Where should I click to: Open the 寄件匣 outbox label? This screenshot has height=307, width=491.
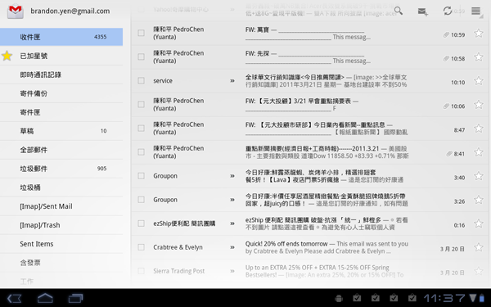(x=61, y=112)
